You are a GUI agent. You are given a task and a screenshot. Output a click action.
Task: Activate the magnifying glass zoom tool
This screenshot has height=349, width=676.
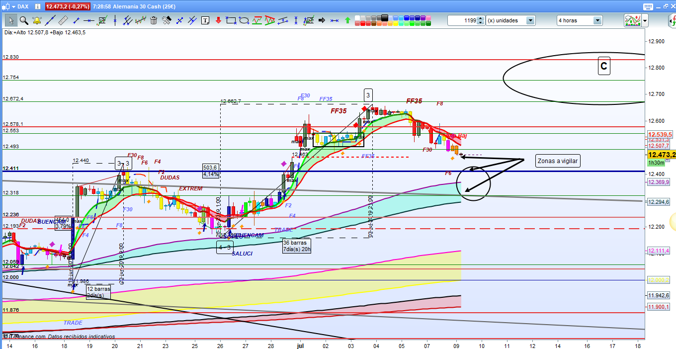pyautogui.click(x=24, y=20)
